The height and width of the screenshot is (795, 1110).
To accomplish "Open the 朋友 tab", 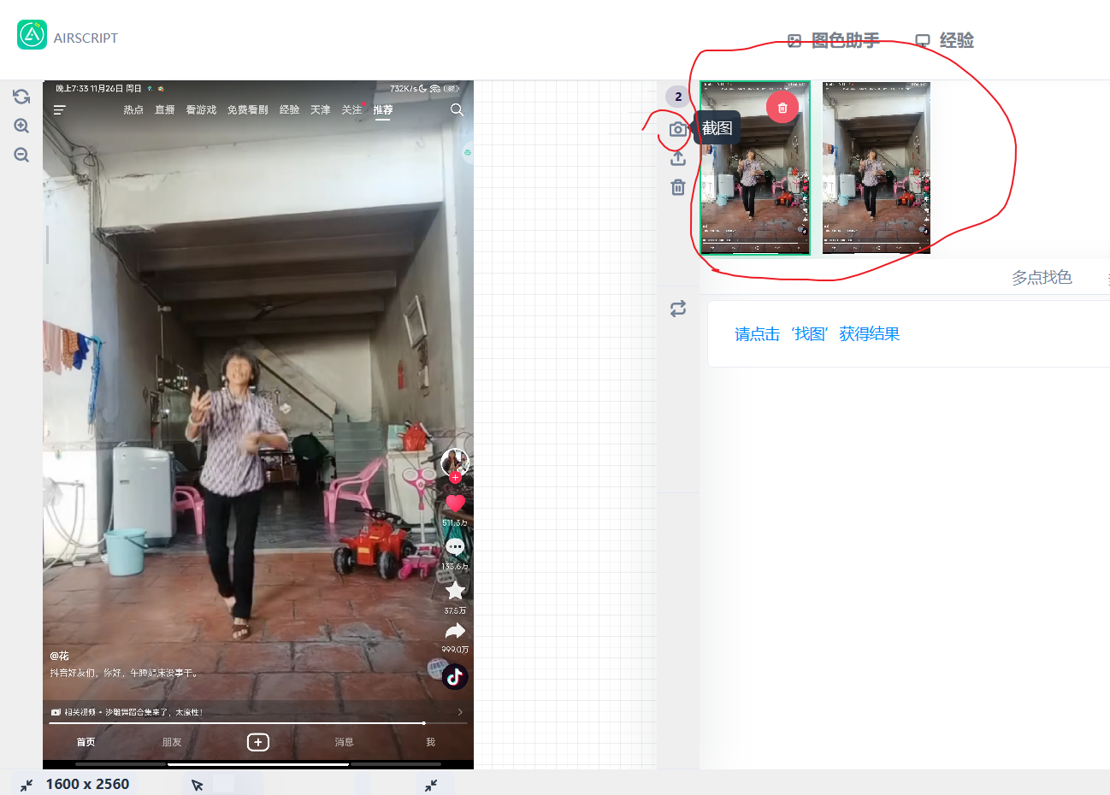I will pyautogui.click(x=172, y=742).
